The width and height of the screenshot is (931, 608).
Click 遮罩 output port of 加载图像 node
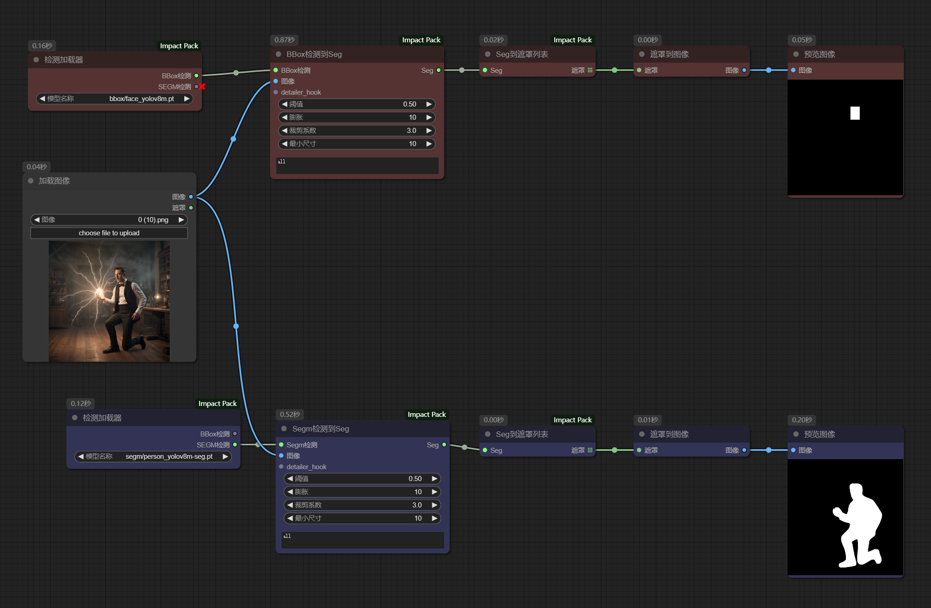coord(191,208)
